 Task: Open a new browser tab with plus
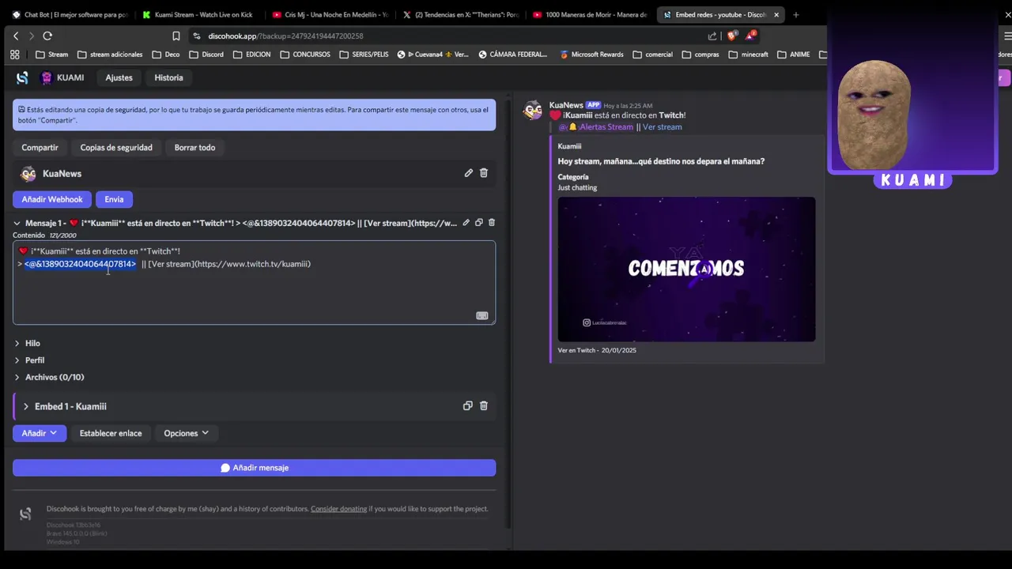795,14
